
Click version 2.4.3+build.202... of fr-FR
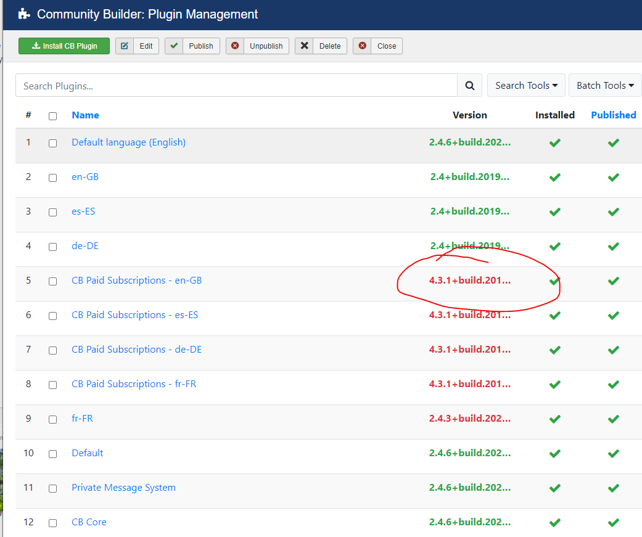tap(469, 418)
